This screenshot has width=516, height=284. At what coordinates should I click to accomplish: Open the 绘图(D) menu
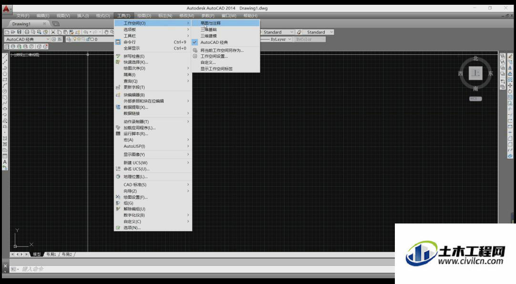[x=144, y=16]
